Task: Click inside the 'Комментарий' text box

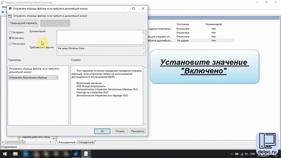Action: click(x=100, y=37)
